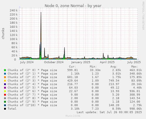Screen dimensions: 146x119
Task: Click the 'July 2025' x-axis label
Action: click(x=134, y=62)
